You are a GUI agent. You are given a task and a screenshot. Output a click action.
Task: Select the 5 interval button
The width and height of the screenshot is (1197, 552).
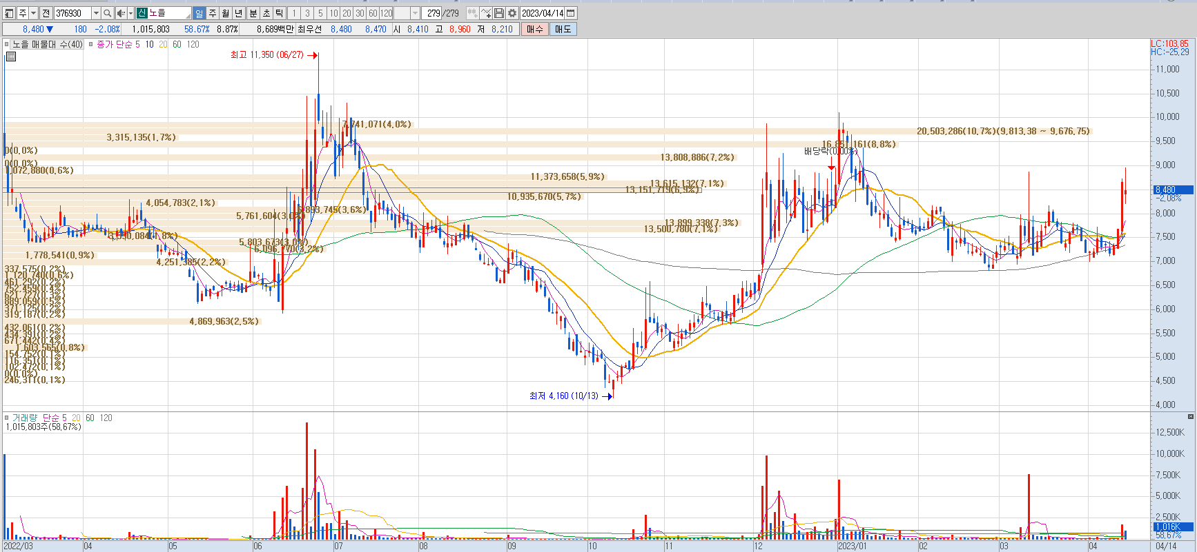point(320,13)
